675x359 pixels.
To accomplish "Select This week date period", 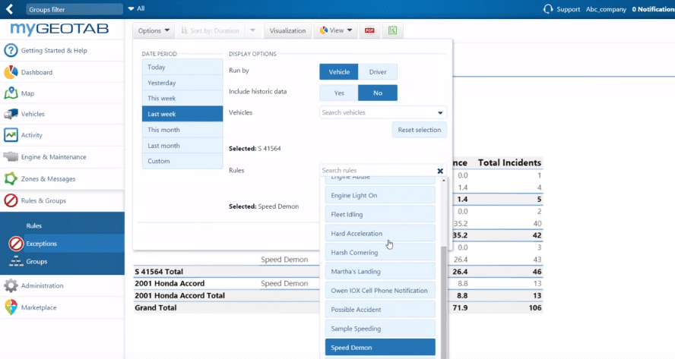I will 182,98.
